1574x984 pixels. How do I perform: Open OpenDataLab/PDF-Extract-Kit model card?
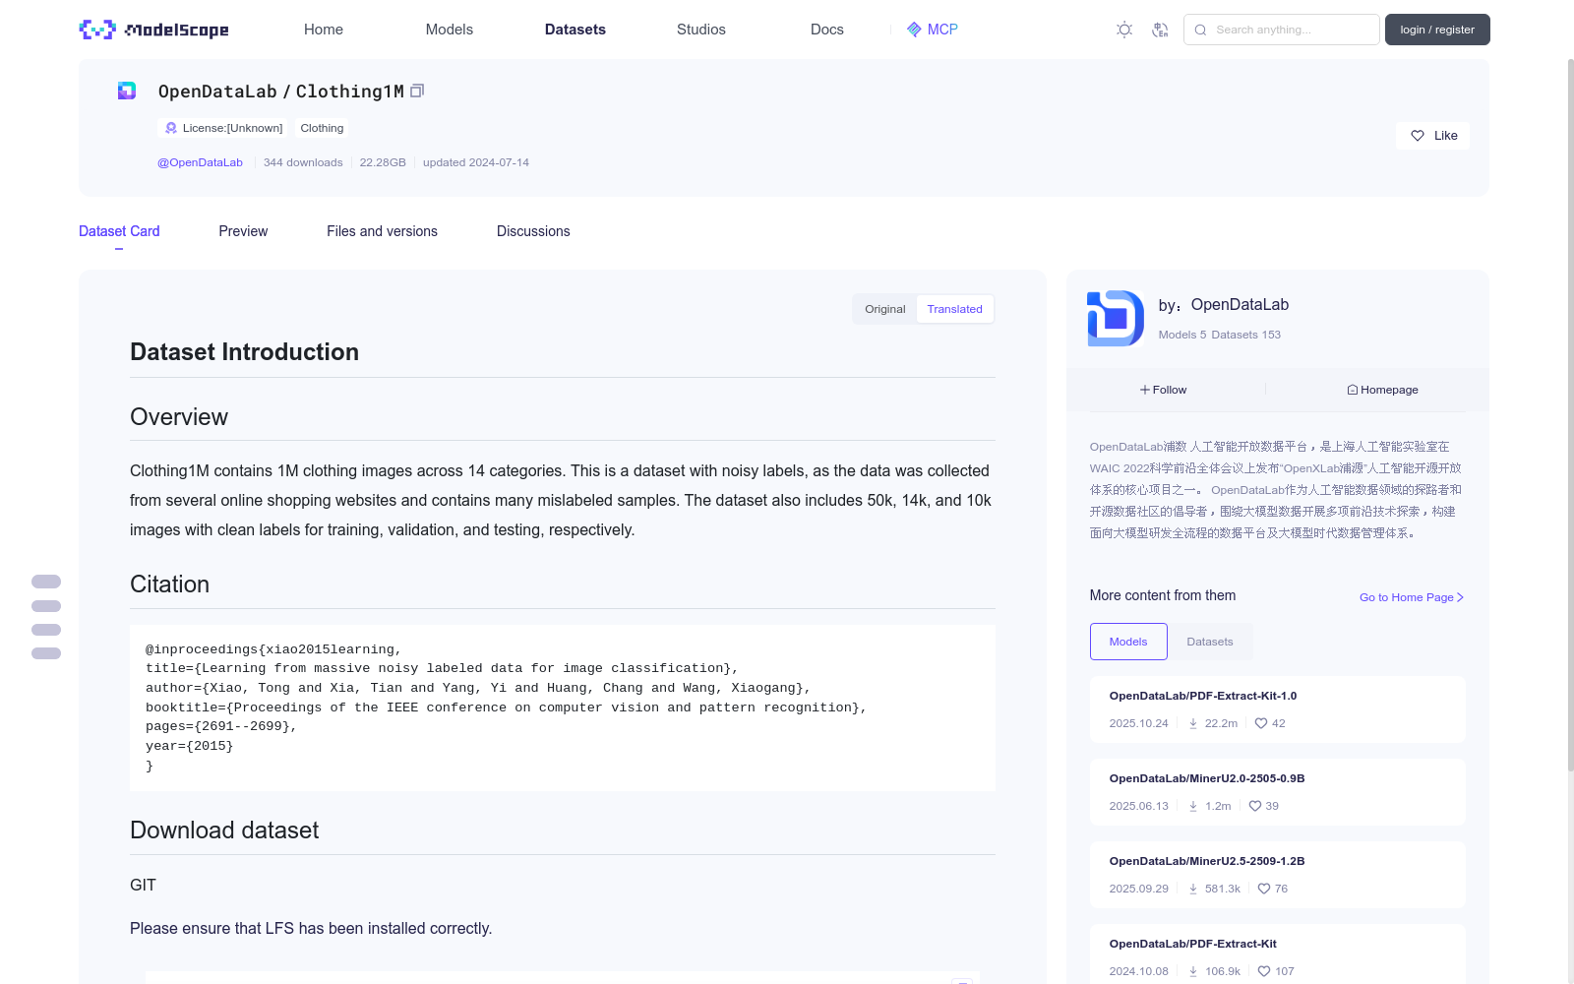click(1277, 954)
